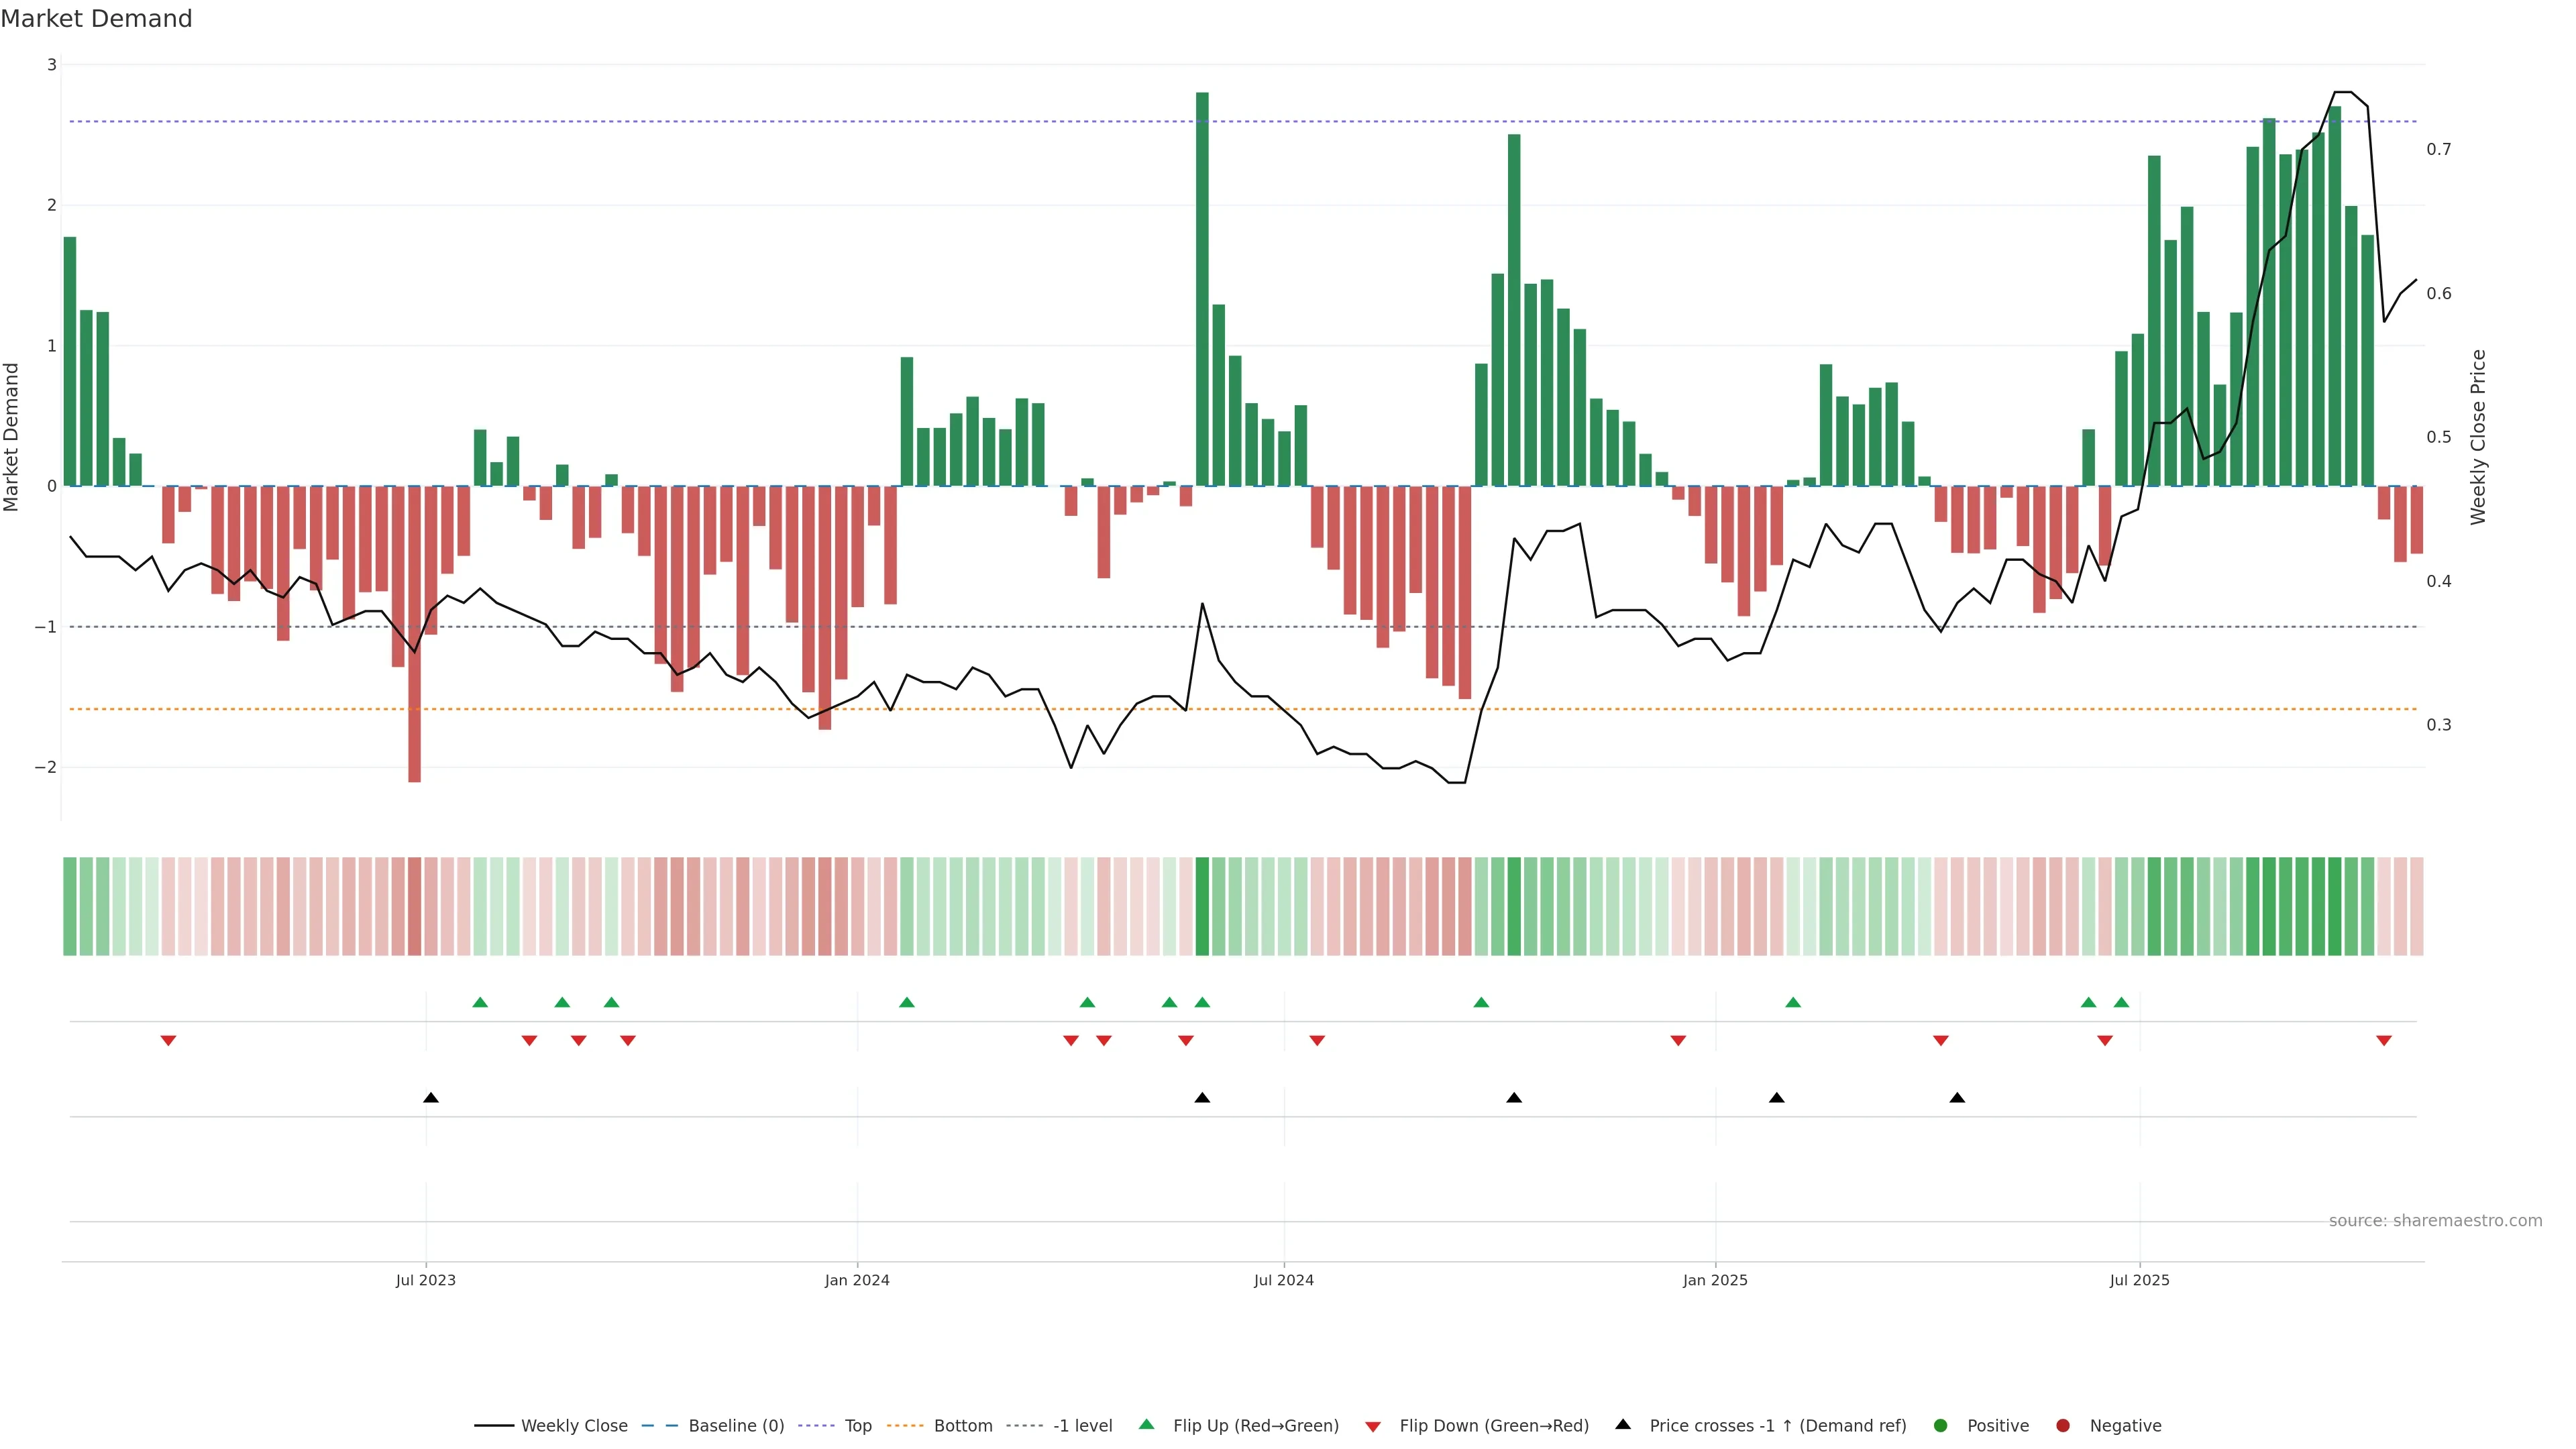The width and height of the screenshot is (2576, 1449).
Task: Click the red Flip Down triangle in legend
Action: (1373, 1426)
